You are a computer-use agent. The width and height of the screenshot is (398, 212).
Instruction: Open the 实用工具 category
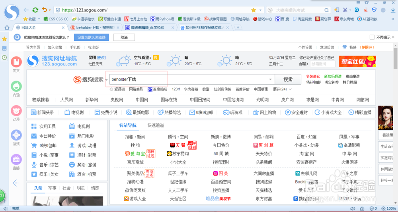[44, 126]
